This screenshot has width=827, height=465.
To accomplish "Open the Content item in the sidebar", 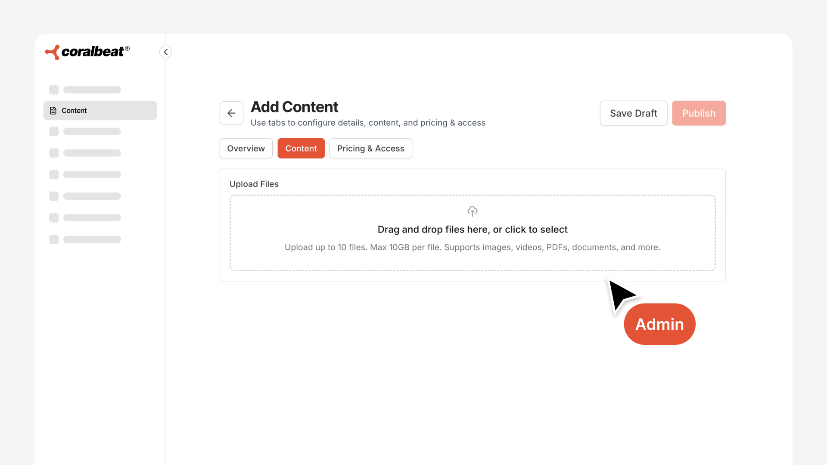I will pyautogui.click(x=100, y=111).
